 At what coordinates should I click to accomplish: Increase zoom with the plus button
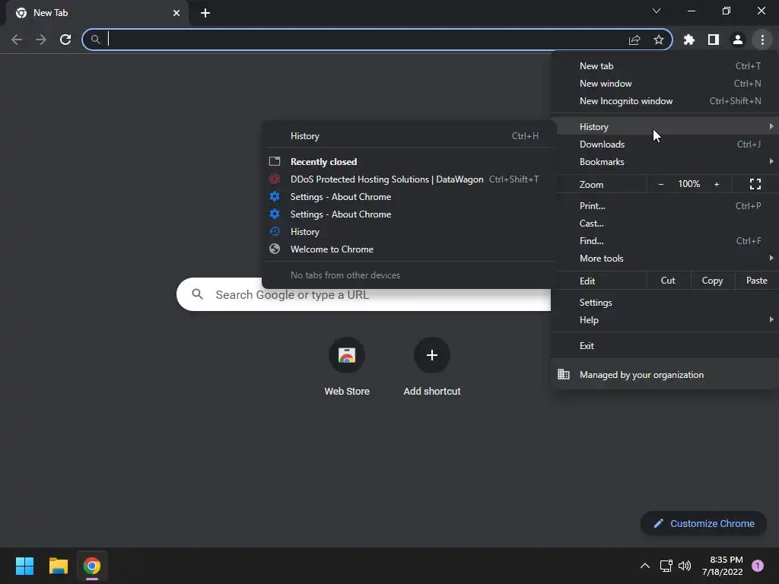[717, 184]
